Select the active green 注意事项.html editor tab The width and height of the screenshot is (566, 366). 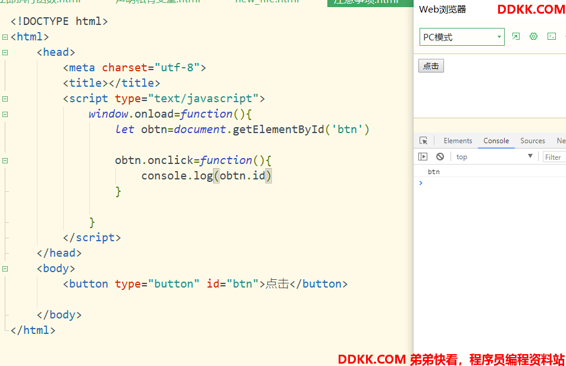(370, 3)
